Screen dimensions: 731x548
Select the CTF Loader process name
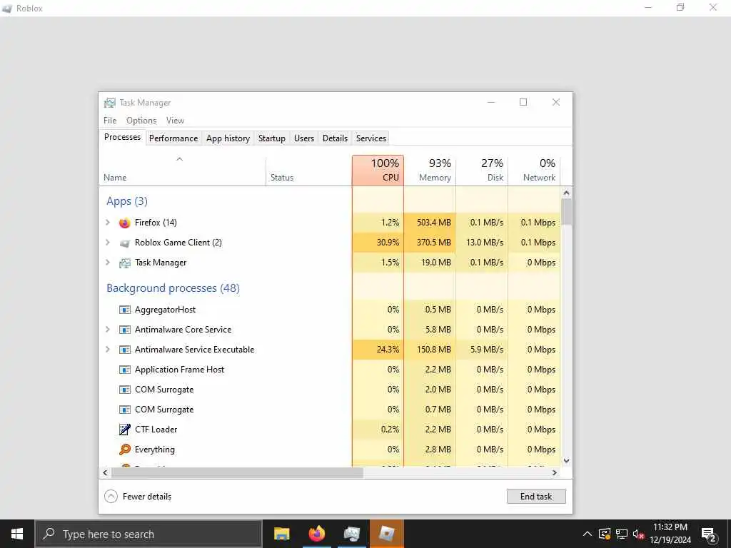(x=156, y=429)
